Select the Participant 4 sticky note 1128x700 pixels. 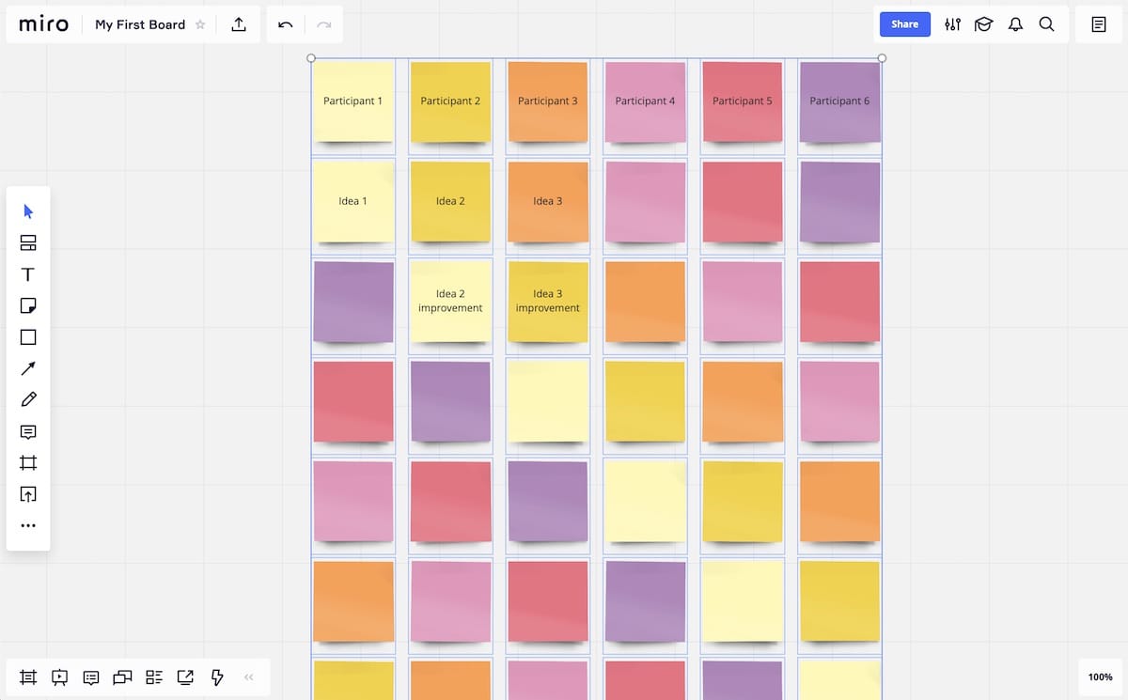645,101
